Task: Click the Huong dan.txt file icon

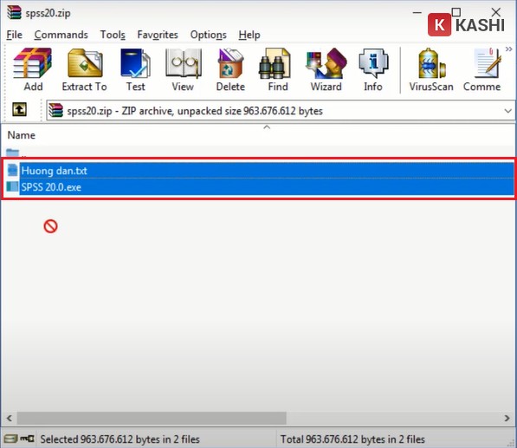Action: tap(12, 170)
